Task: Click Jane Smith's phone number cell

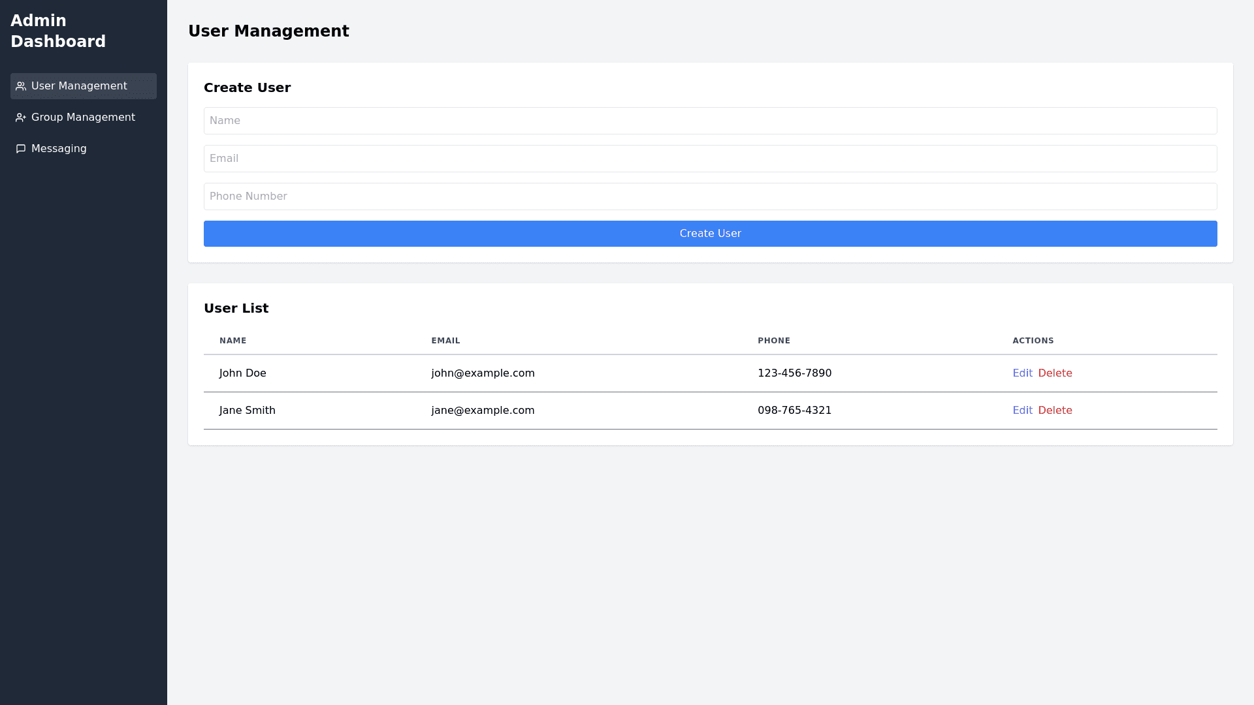Action: [794, 411]
